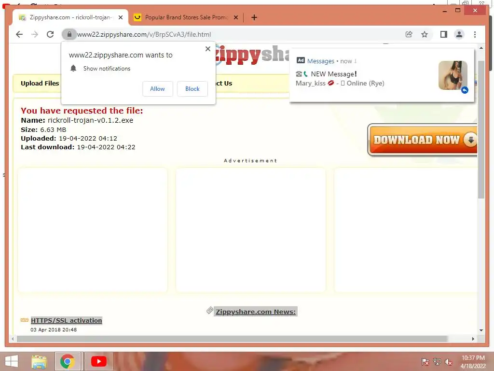Click the 03 Apr 2018 20:48 date text
Image resolution: width=494 pixels, height=371 pixels.
point(54,329)
